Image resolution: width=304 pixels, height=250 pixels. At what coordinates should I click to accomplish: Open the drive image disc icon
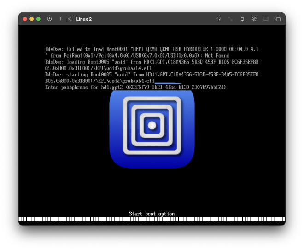[x=254, y=19]
